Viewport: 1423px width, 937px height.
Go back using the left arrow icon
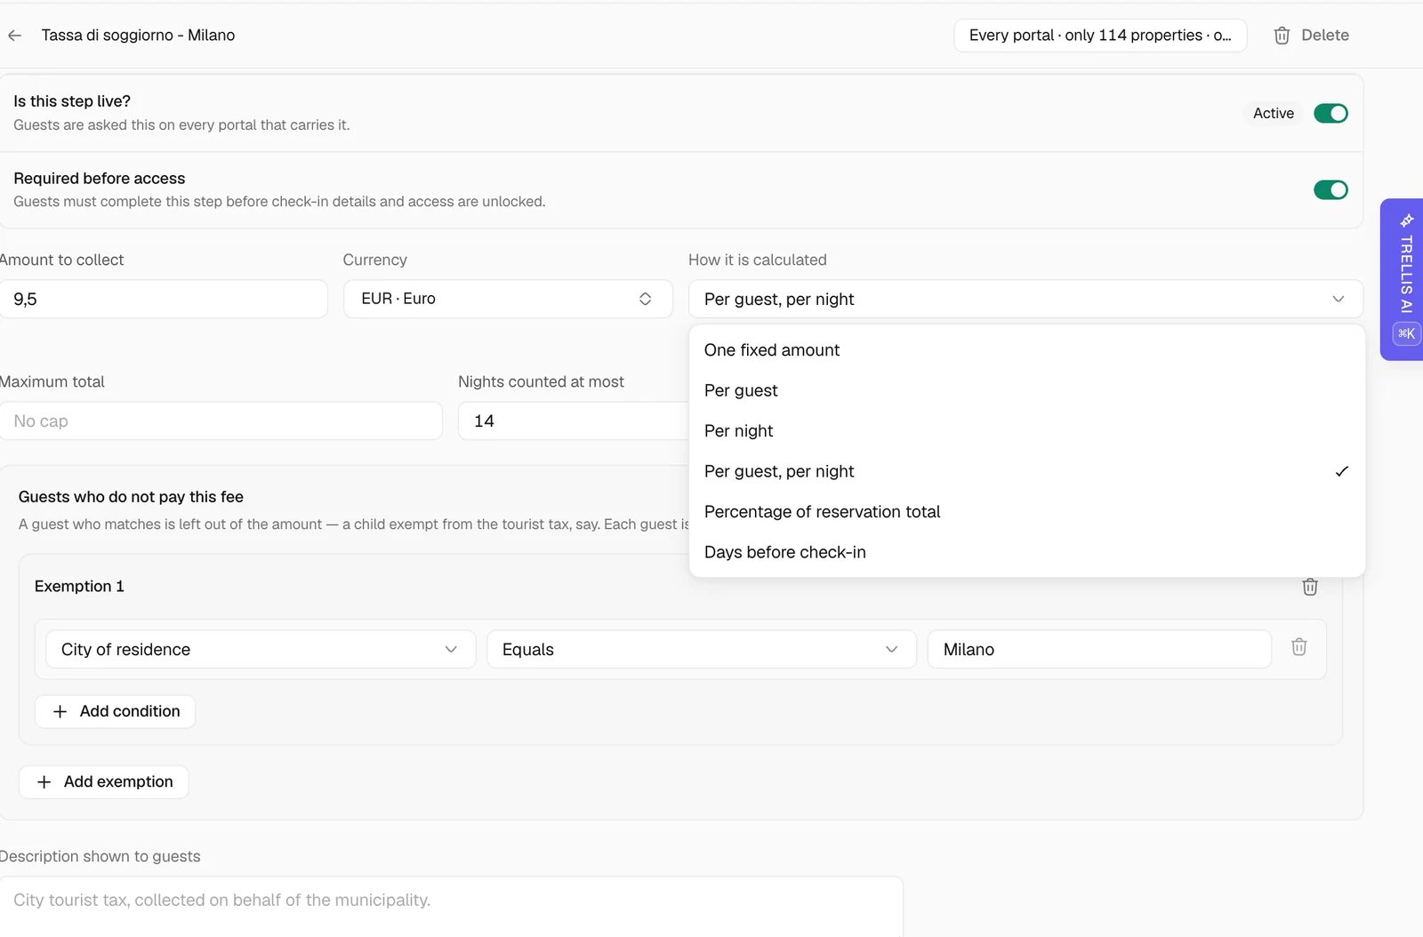pyautogui.click(x=14, y=36)
